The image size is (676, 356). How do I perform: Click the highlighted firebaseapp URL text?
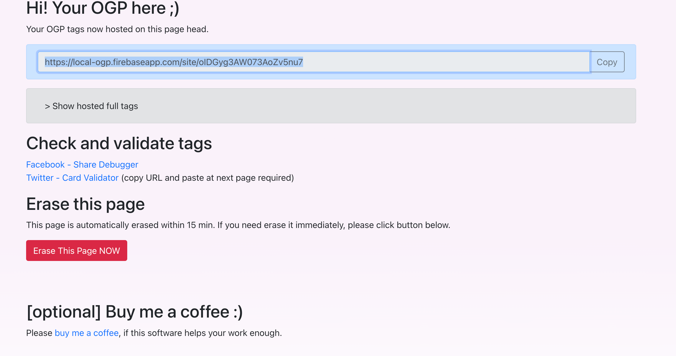tap(174, 62)
